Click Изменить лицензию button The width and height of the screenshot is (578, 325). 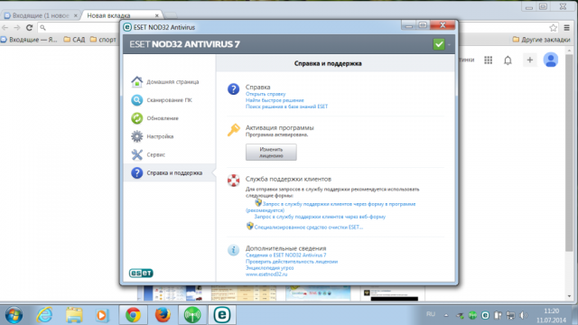271,153
